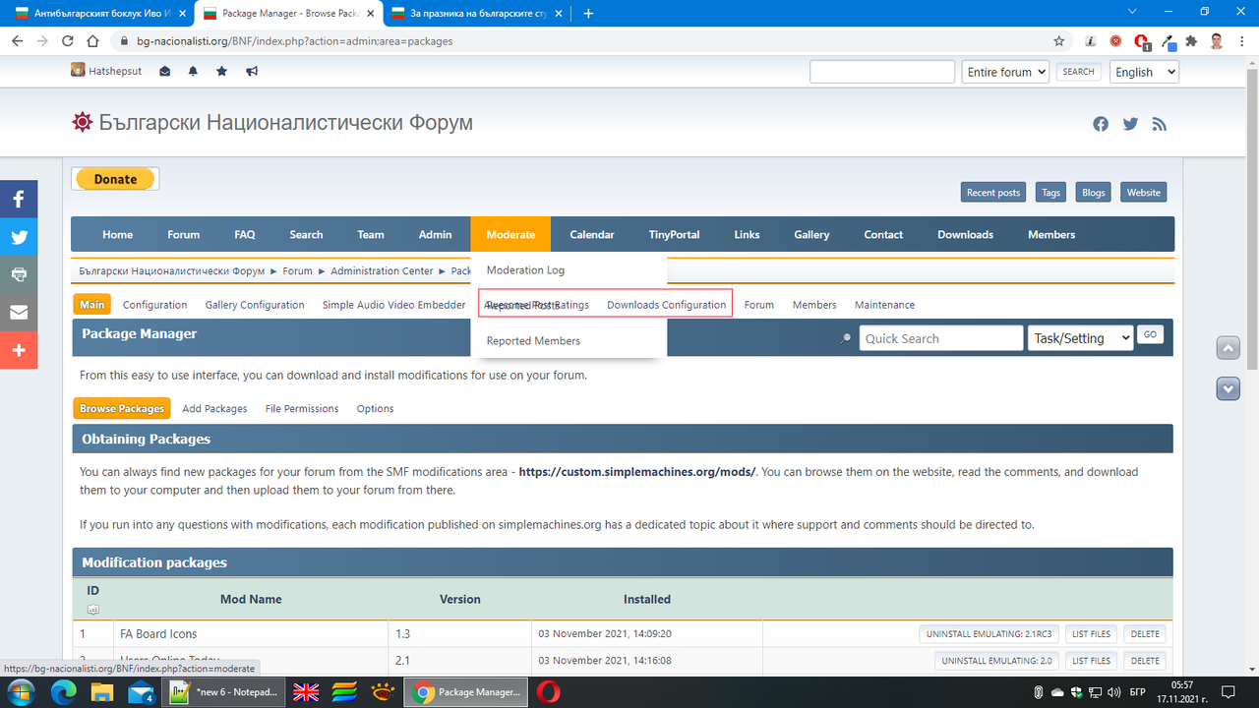This screenshot has height=708, width=1259.
Task: Click the megaphone announcements icon
Action: tap(252, 72)
